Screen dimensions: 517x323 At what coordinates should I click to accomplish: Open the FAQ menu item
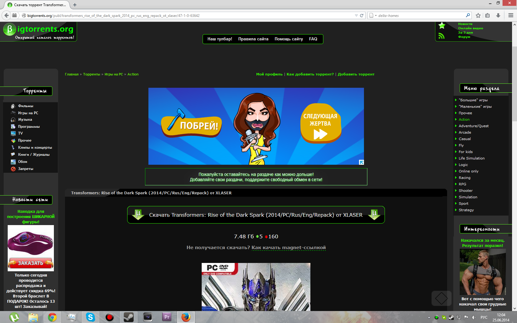pos(313,39)
